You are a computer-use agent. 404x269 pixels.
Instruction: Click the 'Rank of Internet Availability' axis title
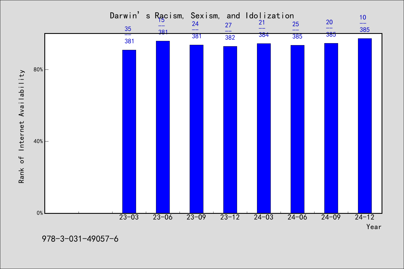pos(22,126)
